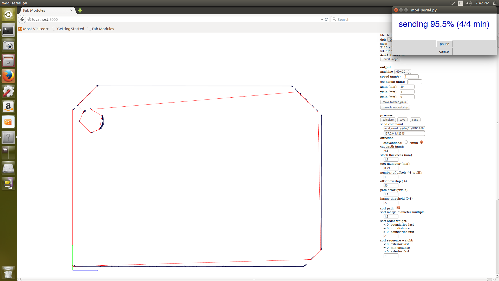Image resolution: width=499 pixels, height=281 pixels.
Task: Launch Terminal from the dock
Action: click(8, 30)
